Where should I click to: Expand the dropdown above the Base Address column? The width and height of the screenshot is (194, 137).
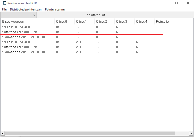pos(34,15)
